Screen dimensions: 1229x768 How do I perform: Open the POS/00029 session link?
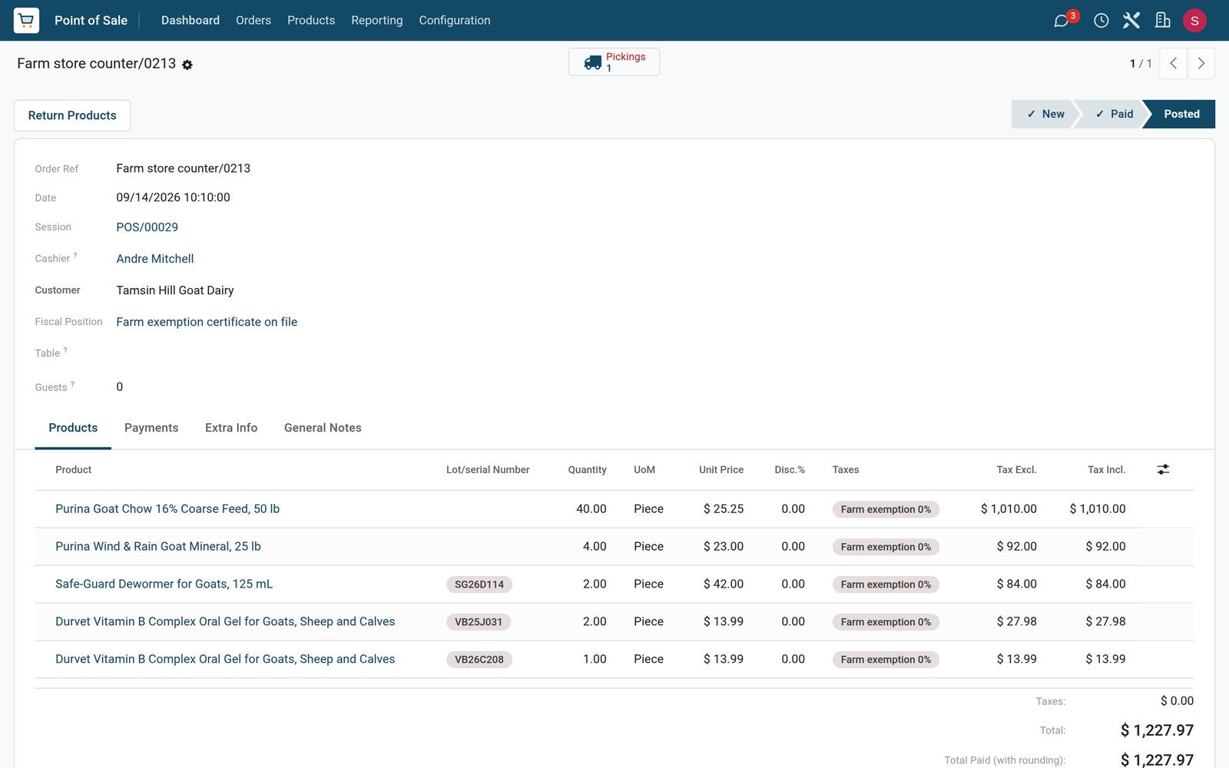147,227
